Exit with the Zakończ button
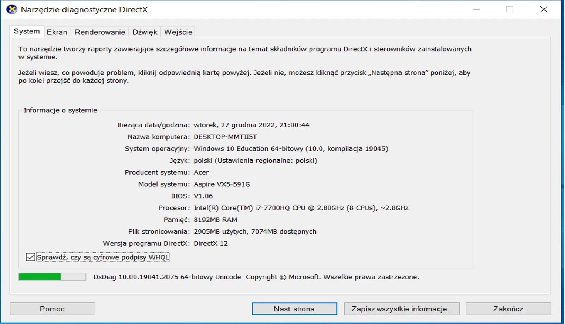This screenshot has height=324, width=565. 508,309
